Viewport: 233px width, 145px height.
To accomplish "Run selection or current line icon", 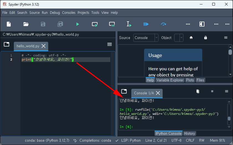I will pyautogui.click(x=129, y=24).
